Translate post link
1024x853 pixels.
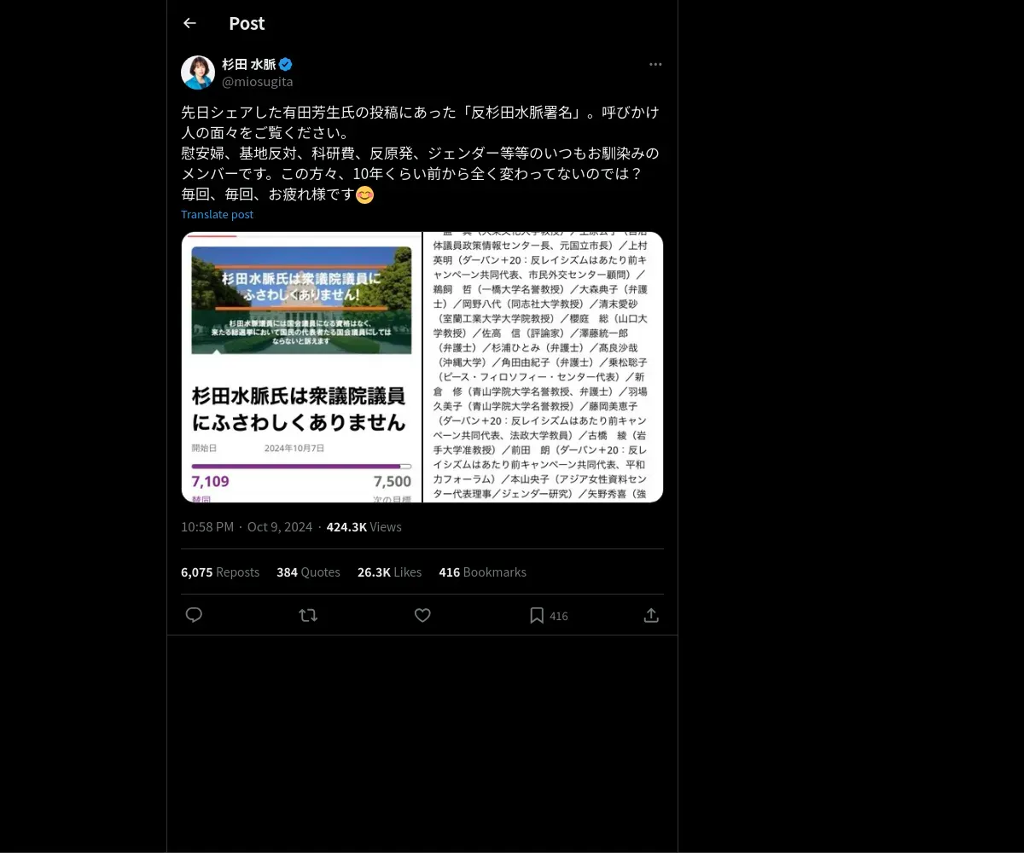[x=217, y=214]
